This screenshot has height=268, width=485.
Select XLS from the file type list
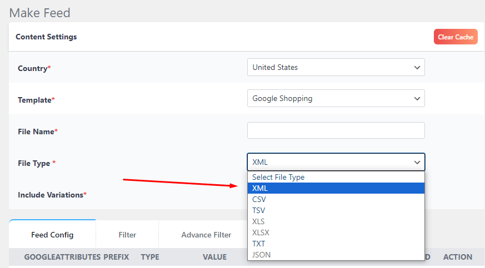[x=336, y=221]
